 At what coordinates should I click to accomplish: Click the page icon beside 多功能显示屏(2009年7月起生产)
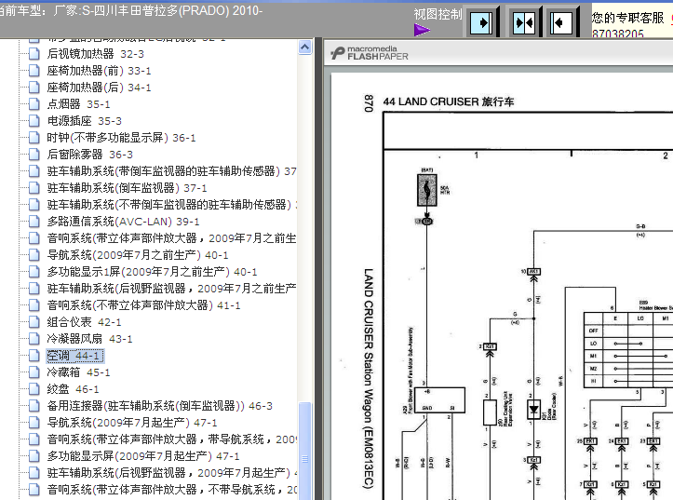click(34, 456)
